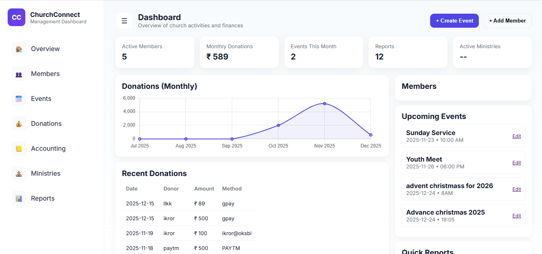The image size is (542, 254).
Task: Click the Members people icon
Action: 19,74
